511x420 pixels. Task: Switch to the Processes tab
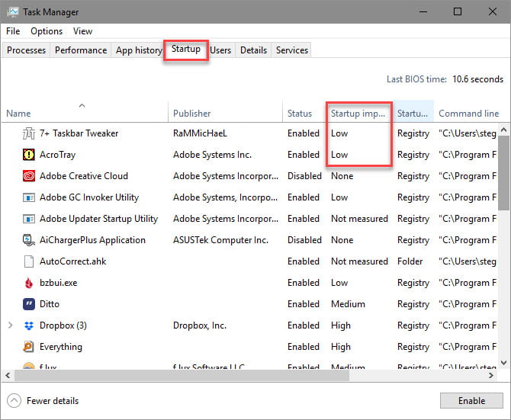point(27,50)
